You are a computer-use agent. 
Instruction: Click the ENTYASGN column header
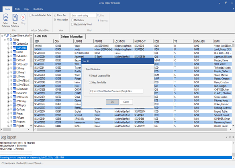point(203,41)
